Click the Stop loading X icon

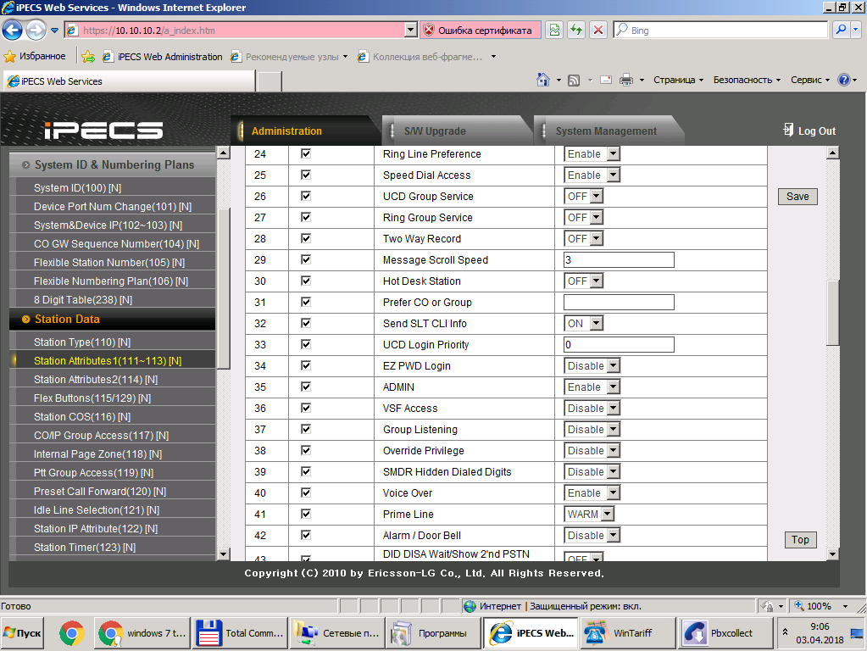click(x=598, y=31)
